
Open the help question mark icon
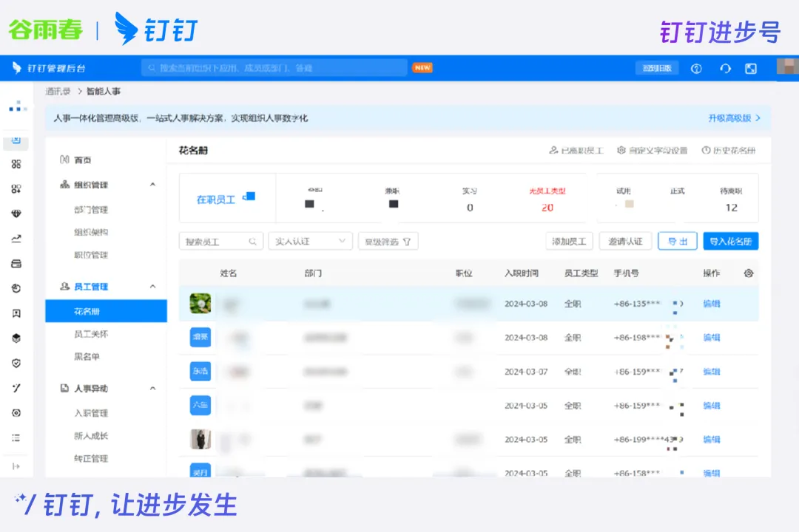tap(696, 69)
